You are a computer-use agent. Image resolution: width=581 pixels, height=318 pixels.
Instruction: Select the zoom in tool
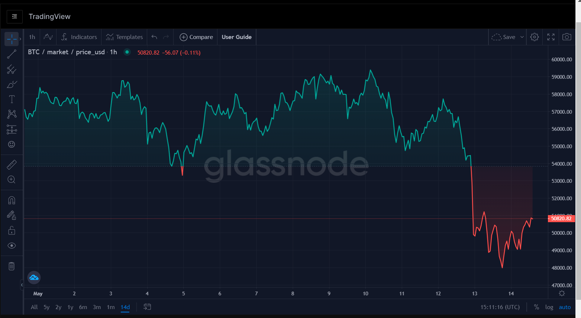[12, 180]
